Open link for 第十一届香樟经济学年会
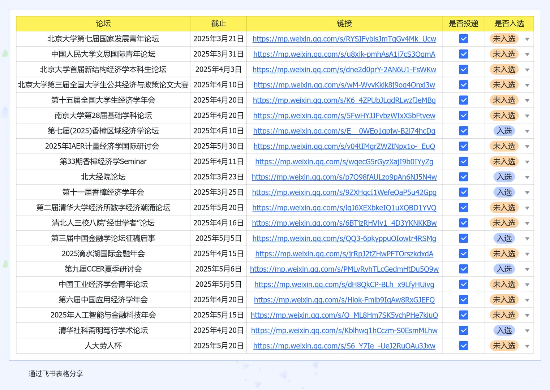Screen dimensions: 550x390 (x=344, y=192)
